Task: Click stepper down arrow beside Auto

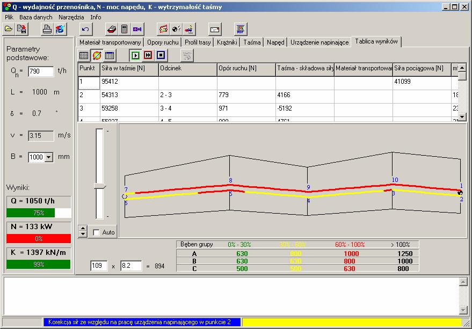Action: click(x=83, y=234)
